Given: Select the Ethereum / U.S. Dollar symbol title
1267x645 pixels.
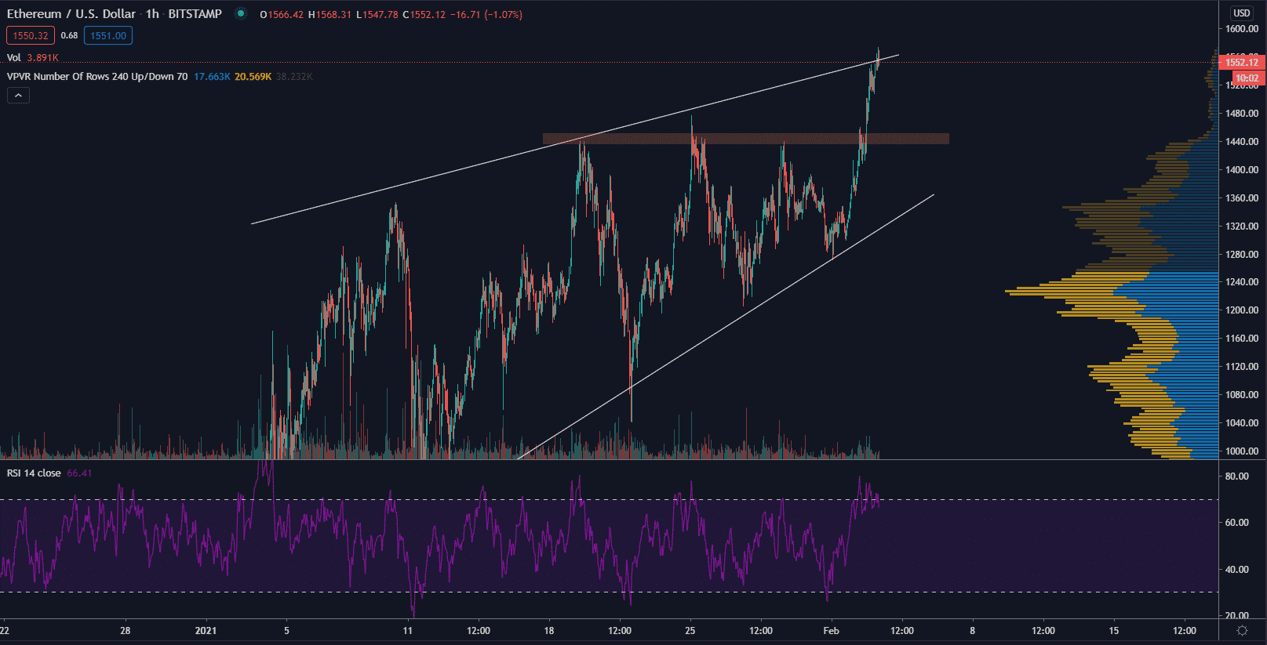Looking at the screenshot, I should pos(71,14).
